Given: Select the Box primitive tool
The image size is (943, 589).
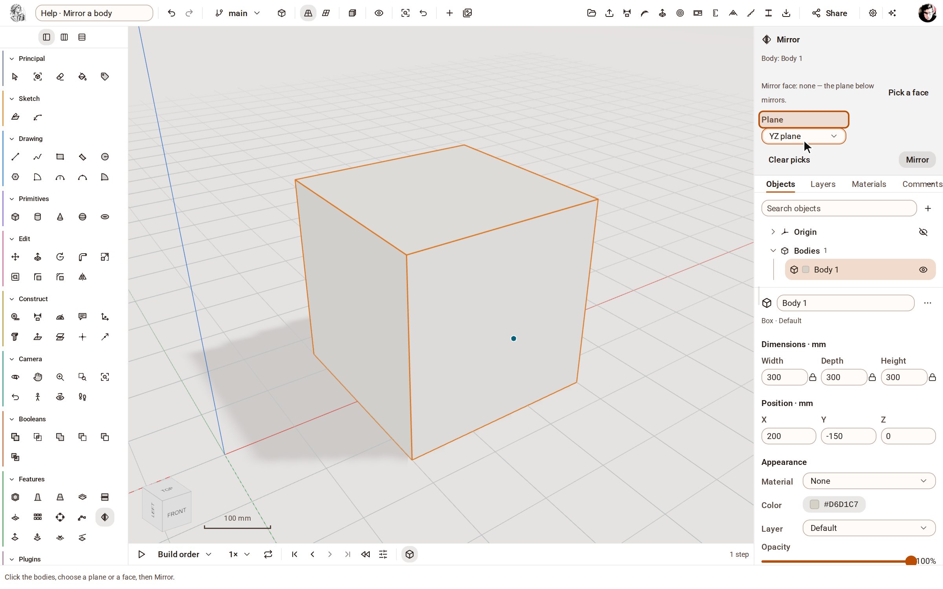Looking at the screenshot, I should (15, 217).
